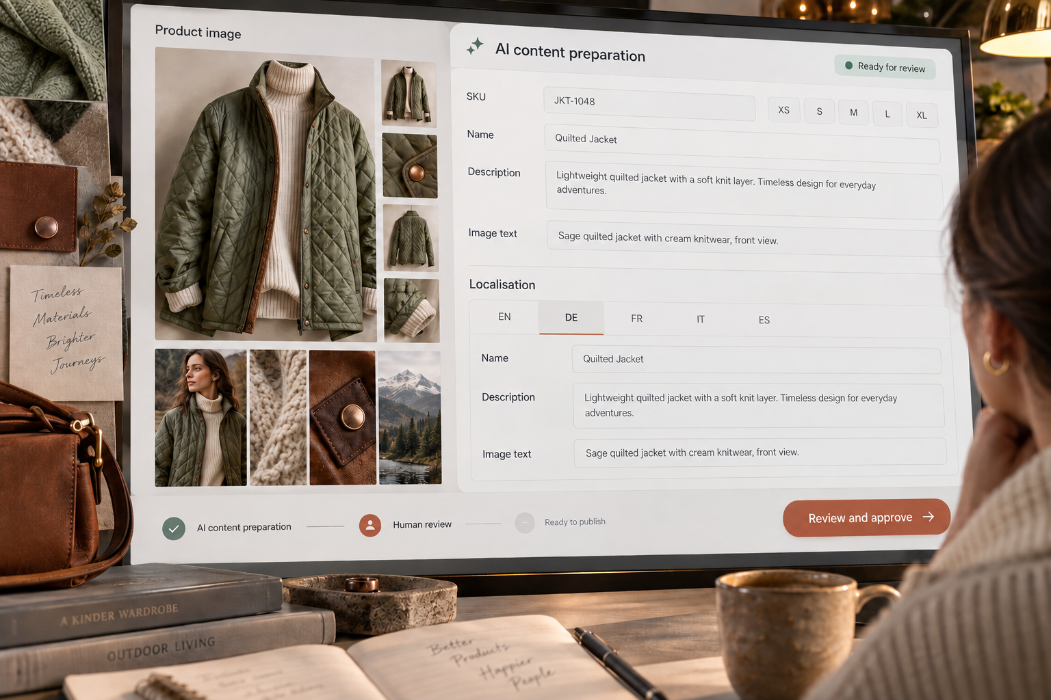The width and height of the screenshot is (1051, 700).
Task: Open the brown leather snap photo
Action: [343, 418]
